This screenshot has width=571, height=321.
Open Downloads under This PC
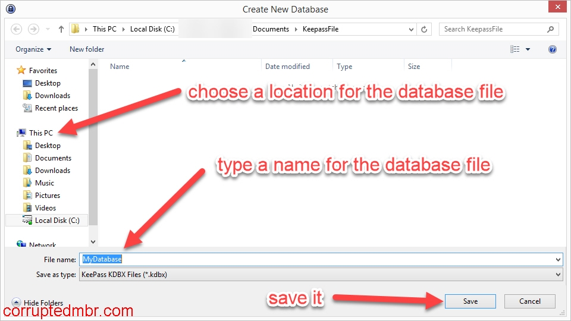(52, 171)
